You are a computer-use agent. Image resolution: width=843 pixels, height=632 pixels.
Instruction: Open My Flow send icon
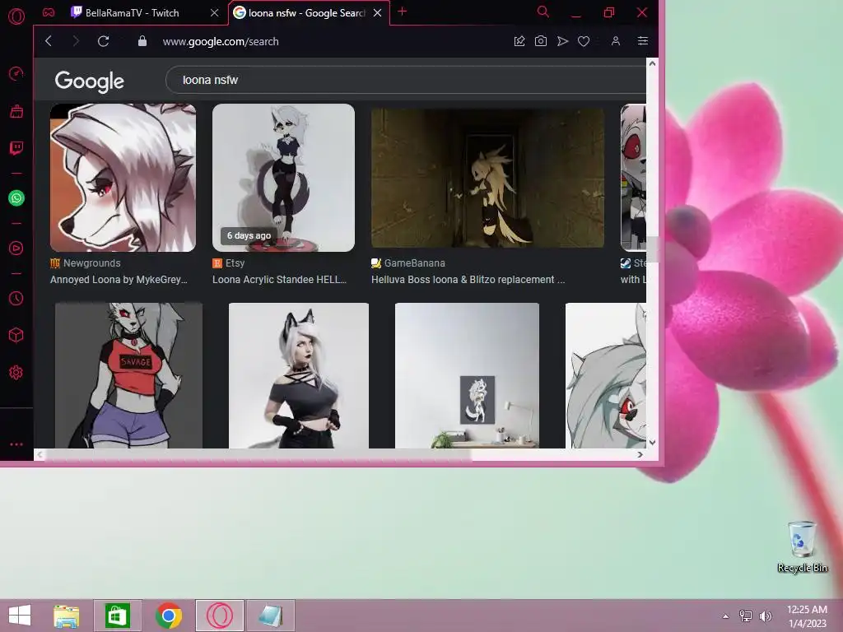(562, 41)
